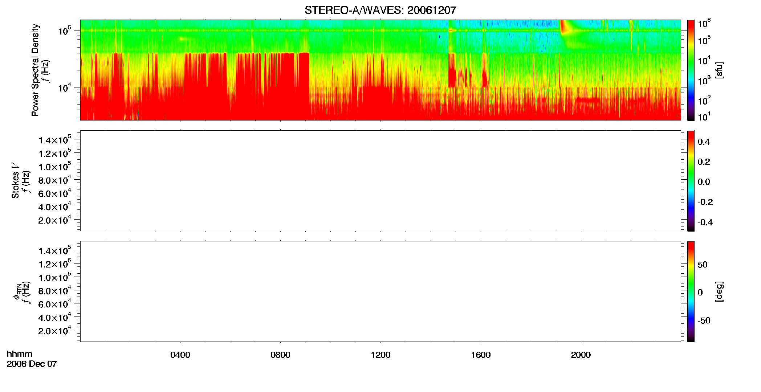Image resolution: width=761 pixels, height=392 pixels.
Task: Click "1.4×10^5" tick on Stokes V axis
Action: click(55, 140)
